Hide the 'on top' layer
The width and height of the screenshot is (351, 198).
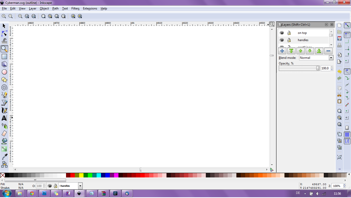tap(282, 33)
